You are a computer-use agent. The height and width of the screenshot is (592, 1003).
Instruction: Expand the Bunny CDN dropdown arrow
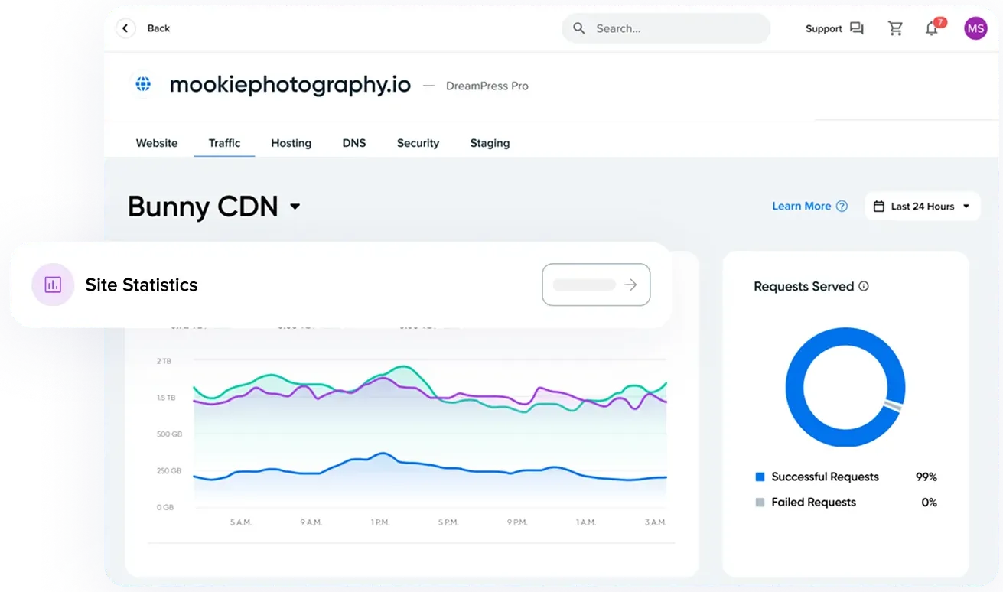(x=295, y=207)
